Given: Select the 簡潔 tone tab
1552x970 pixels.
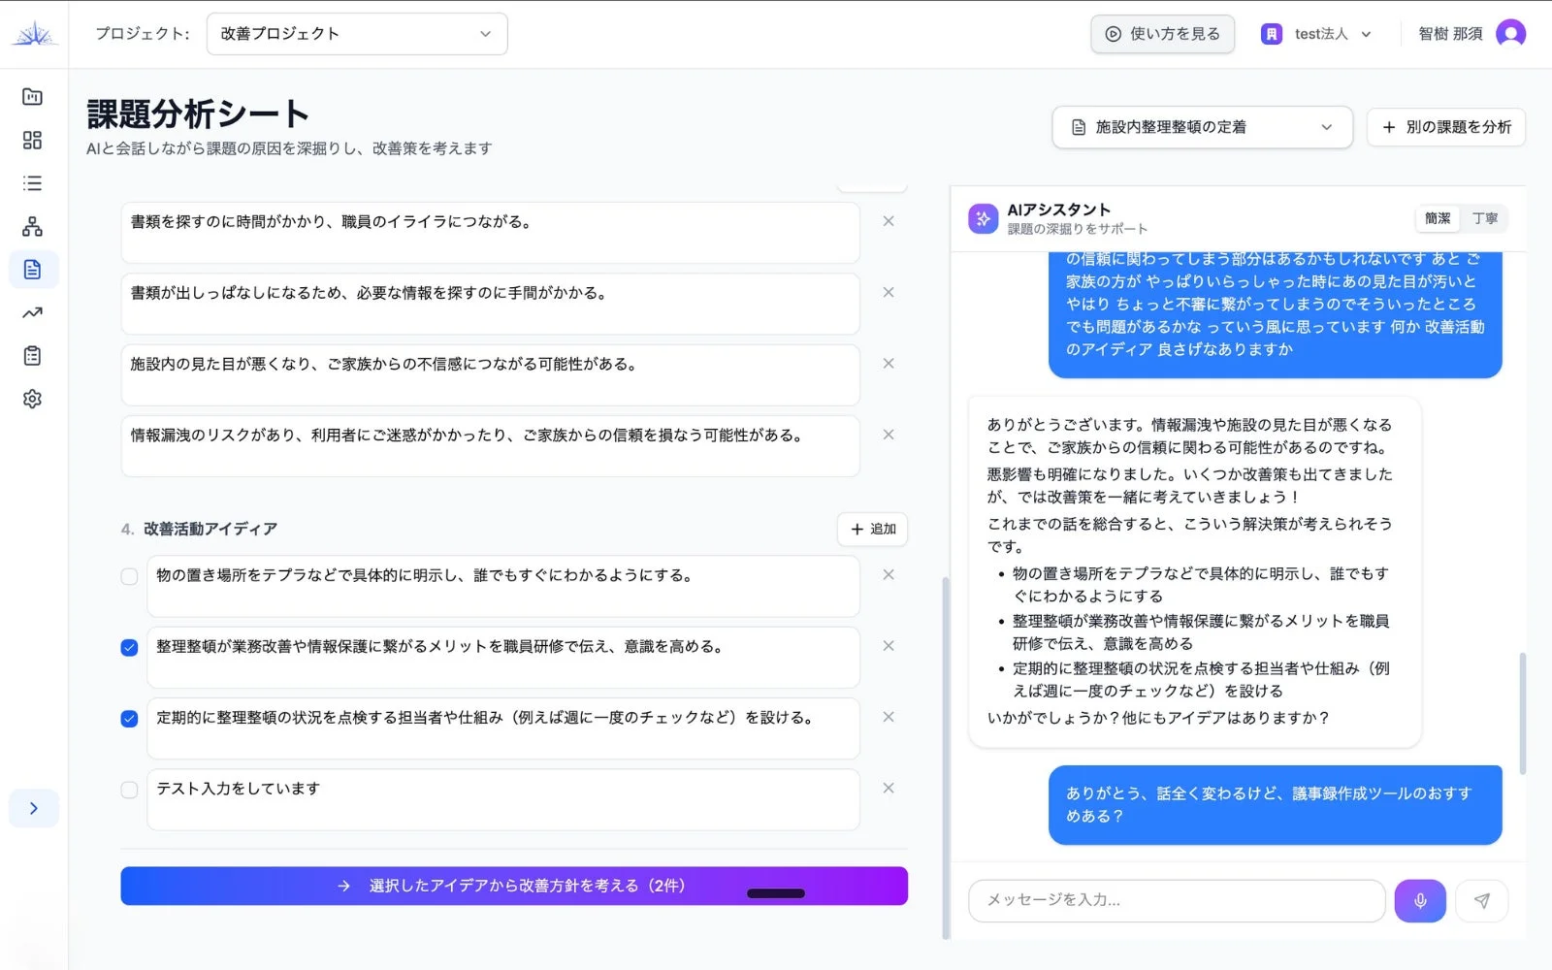Looking at the screenshot, I should (1438, 218).
